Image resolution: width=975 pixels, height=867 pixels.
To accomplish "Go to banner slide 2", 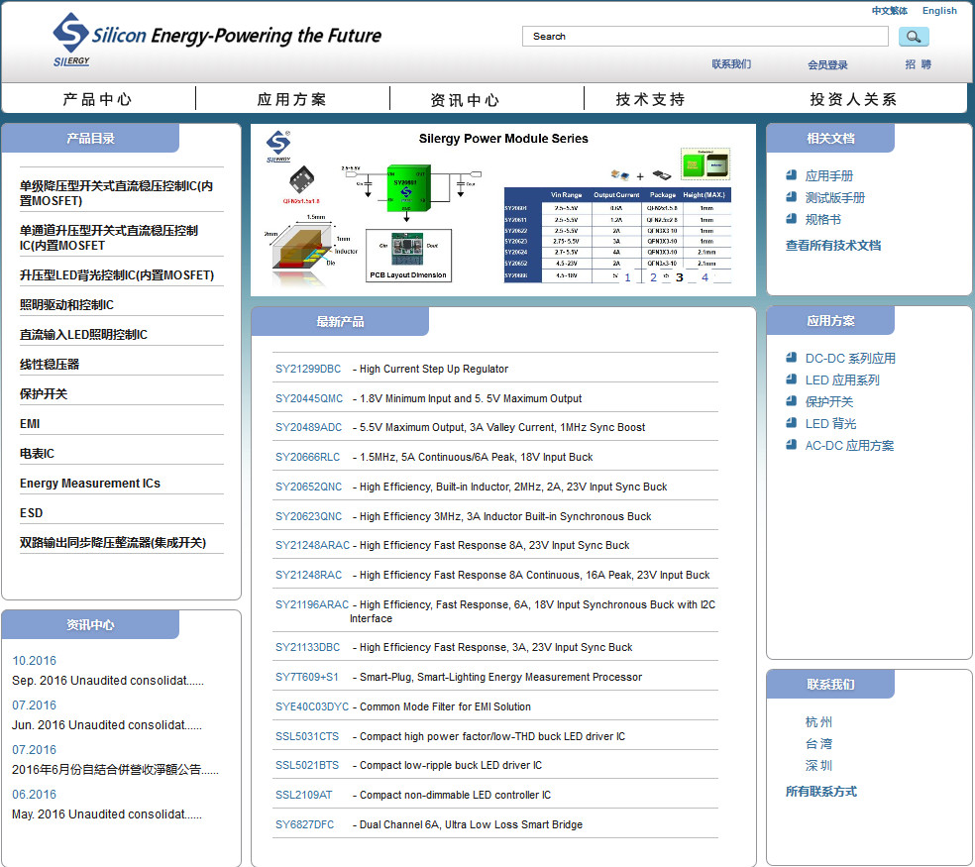I will click(654, 277).
